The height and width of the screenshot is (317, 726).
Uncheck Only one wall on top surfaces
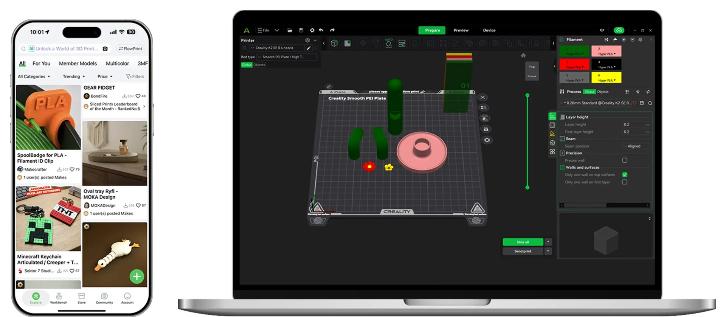pos(625,175)
